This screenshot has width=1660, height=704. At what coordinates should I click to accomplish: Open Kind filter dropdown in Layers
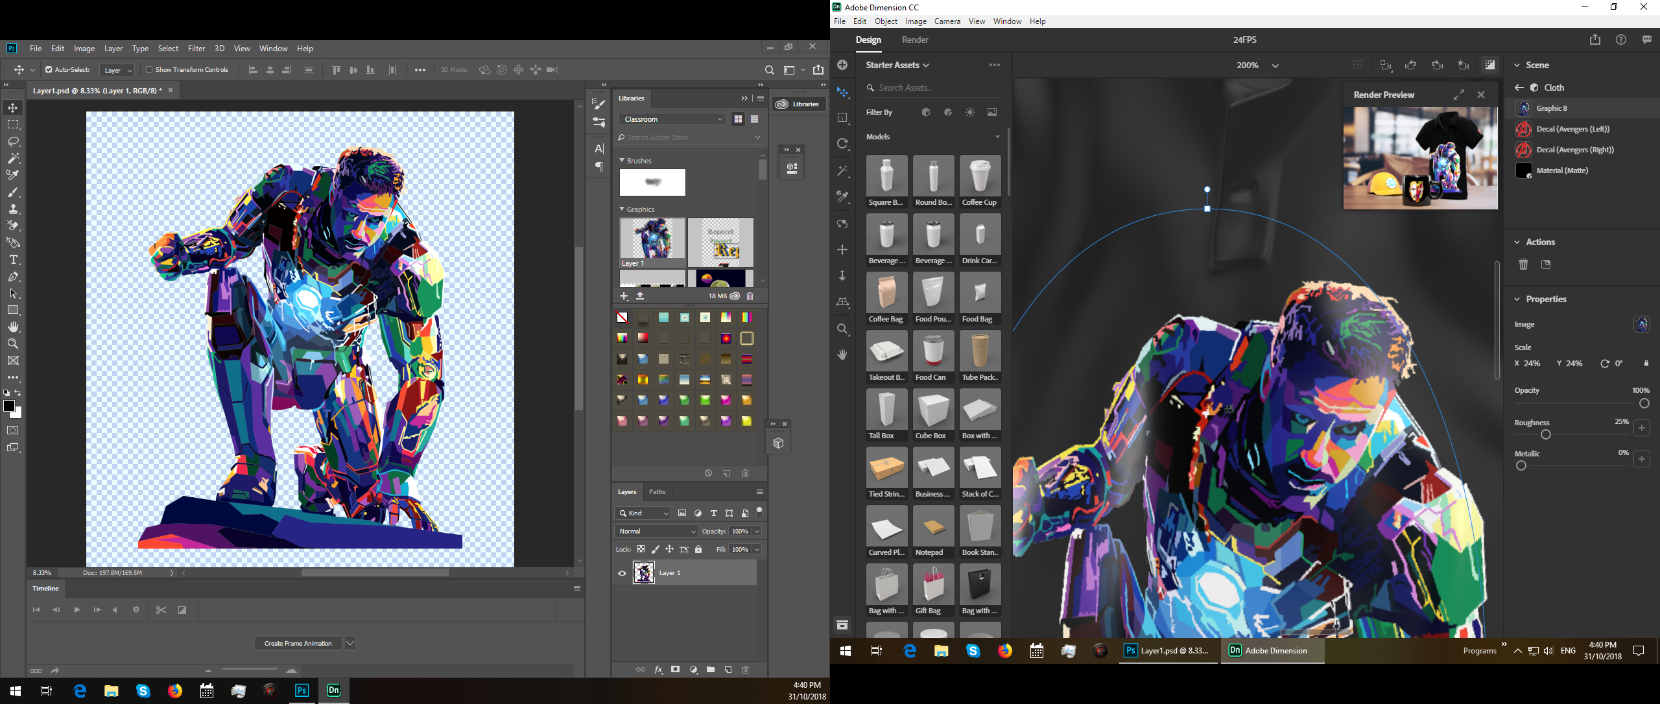643,513
